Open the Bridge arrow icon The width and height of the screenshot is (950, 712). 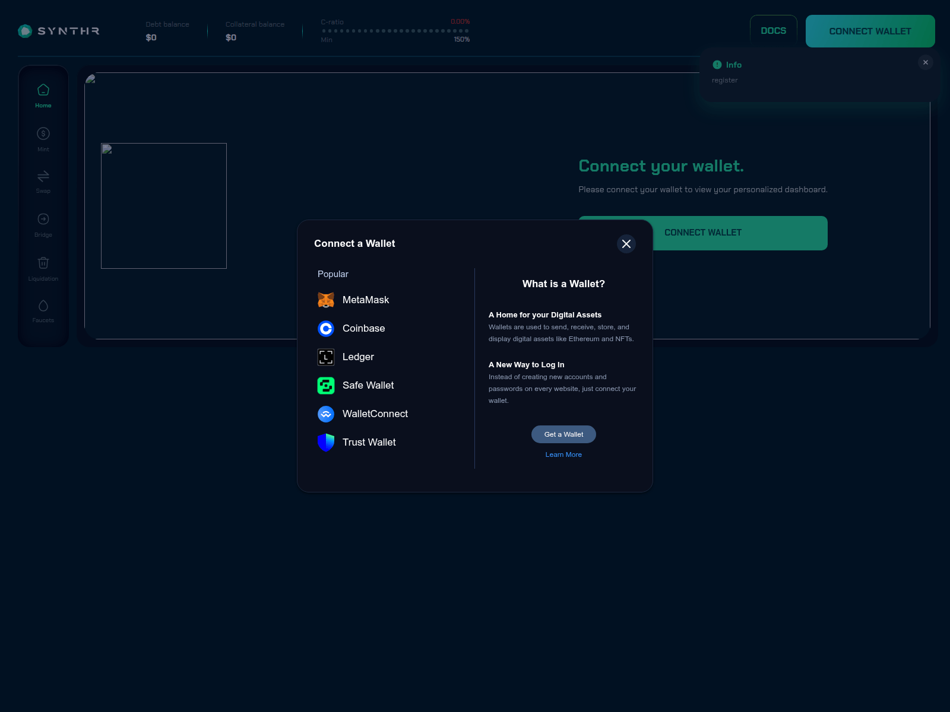coord(43,219)
